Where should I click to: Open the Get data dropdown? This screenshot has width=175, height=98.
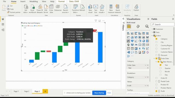pos(26,9)
